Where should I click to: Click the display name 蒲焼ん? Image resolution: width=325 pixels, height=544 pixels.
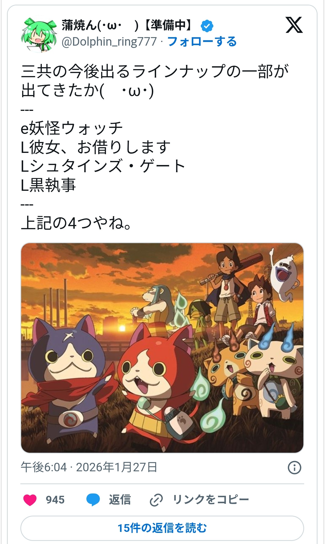coord(126,26)
